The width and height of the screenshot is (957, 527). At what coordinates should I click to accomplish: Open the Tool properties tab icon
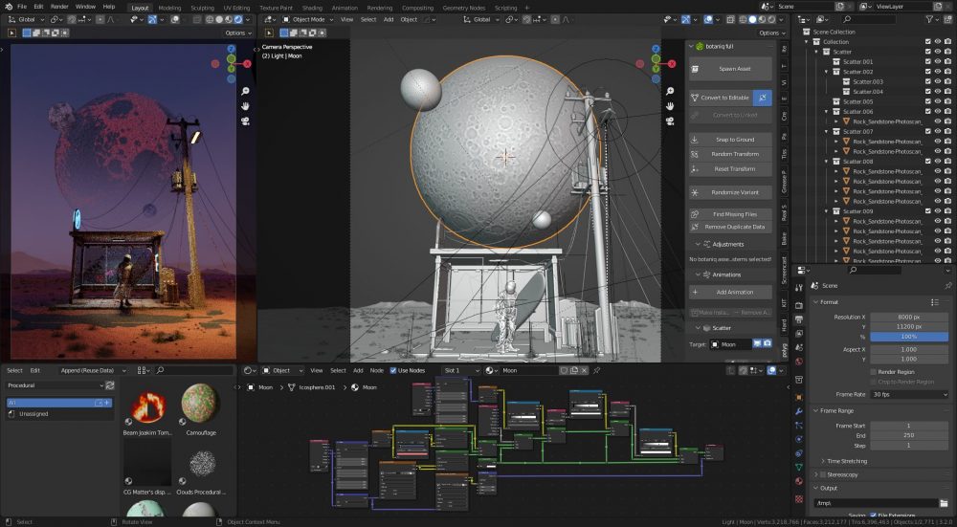[x=799, y=287]
